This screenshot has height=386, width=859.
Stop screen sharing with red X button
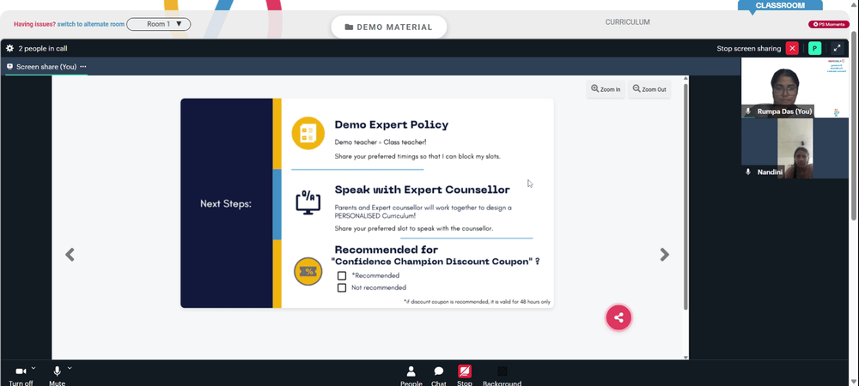[792, 48]
